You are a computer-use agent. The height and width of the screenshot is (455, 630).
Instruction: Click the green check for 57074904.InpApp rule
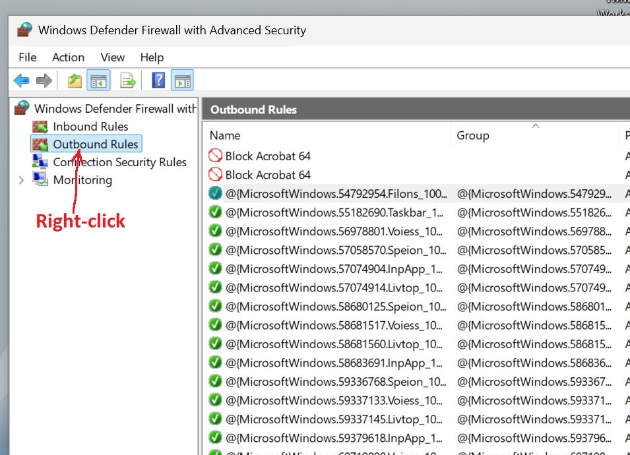(x=215, y=268)
